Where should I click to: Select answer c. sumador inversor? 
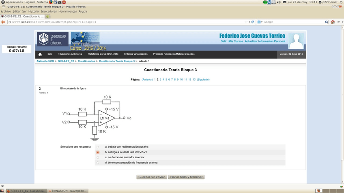click(x=98, y=157)
